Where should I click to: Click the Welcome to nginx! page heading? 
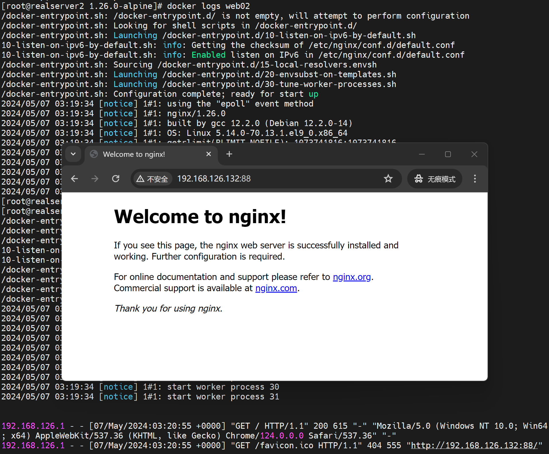click(200, 217)
